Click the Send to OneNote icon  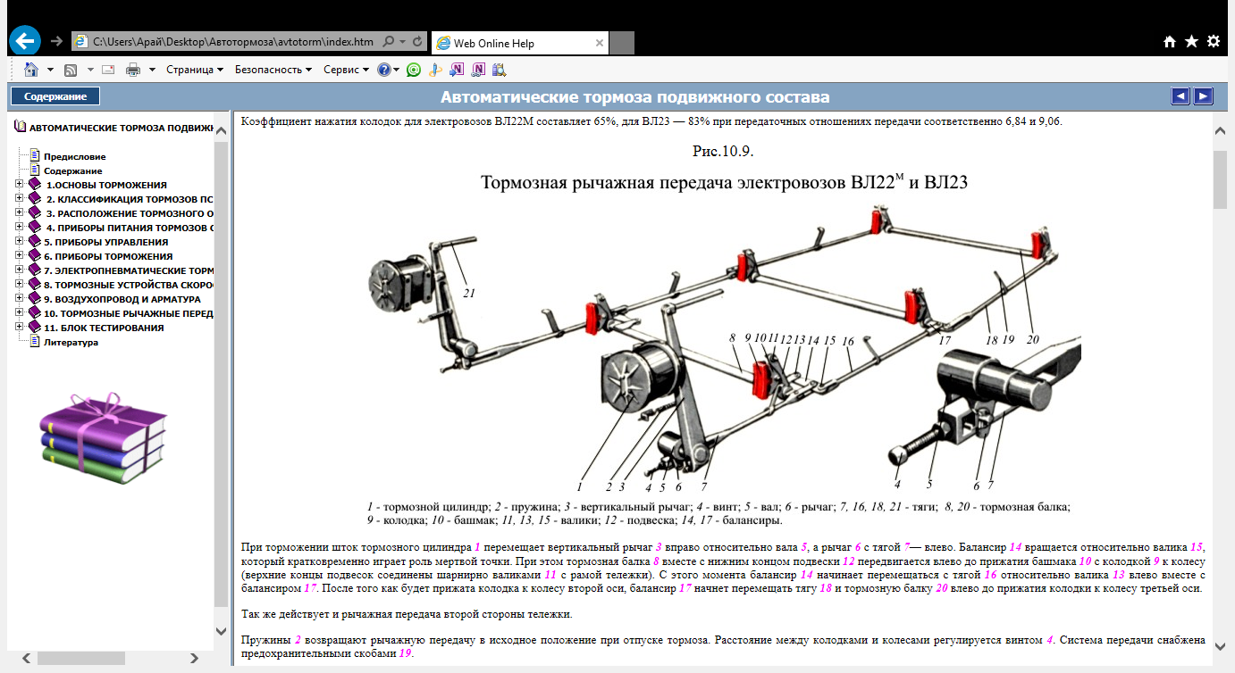click(x=457, y=69)
